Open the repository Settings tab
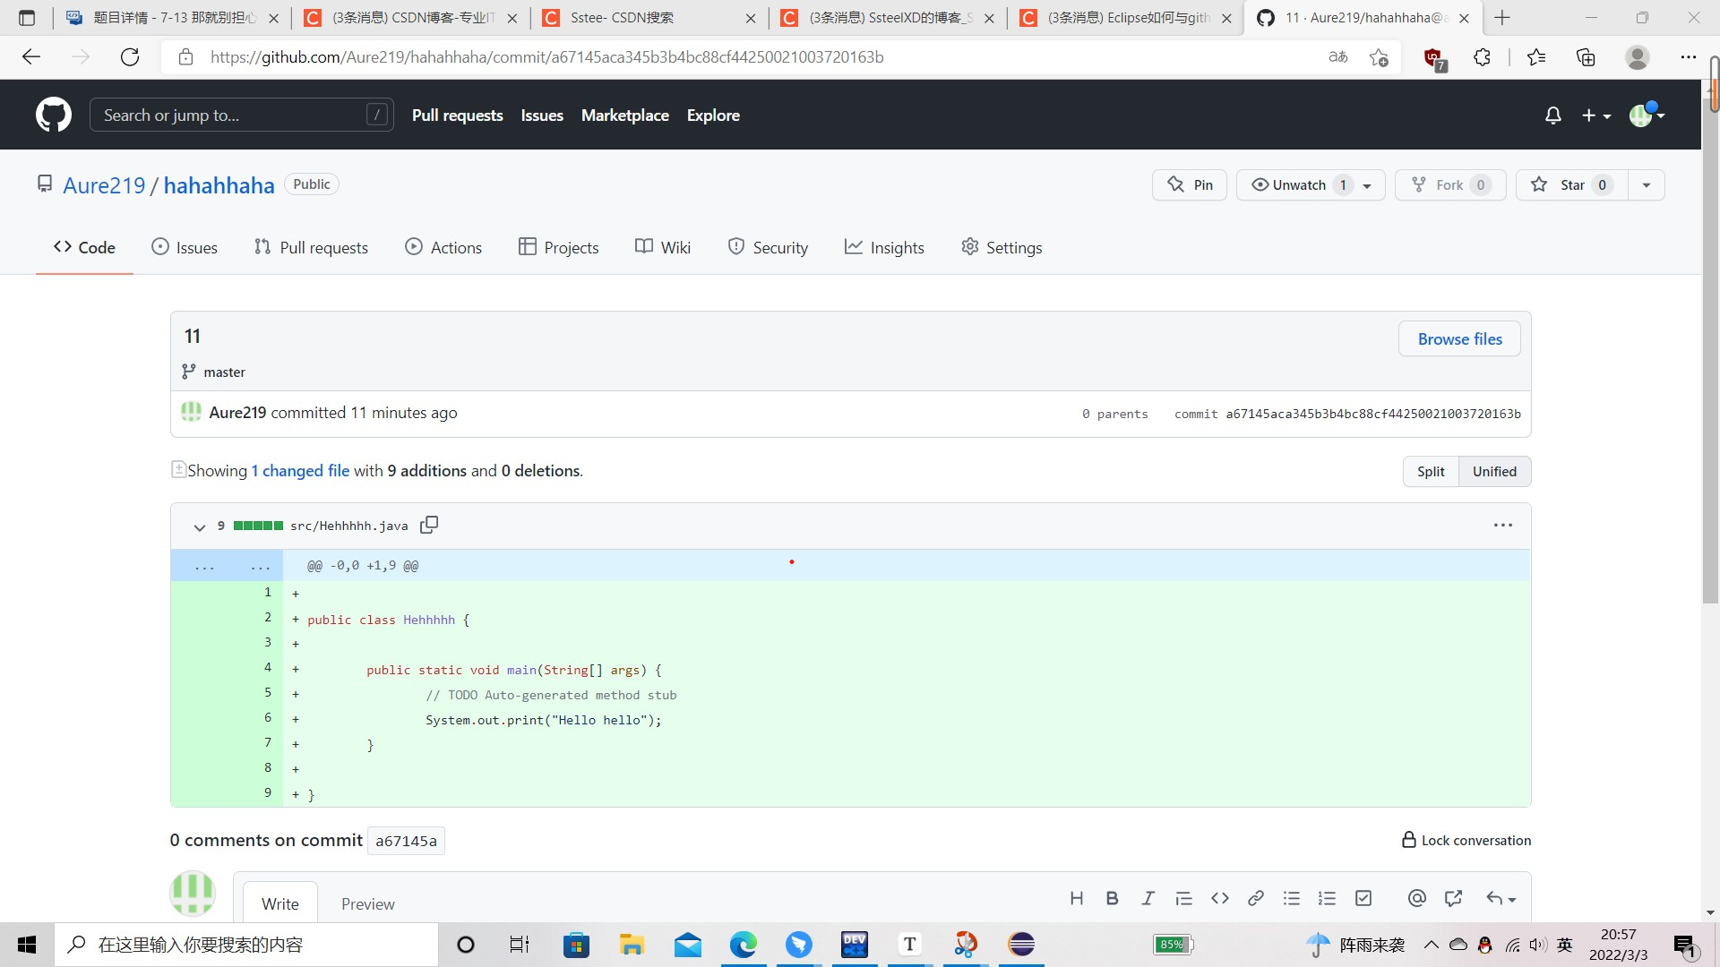The image size is (1720, 967). pos(1002,247)
